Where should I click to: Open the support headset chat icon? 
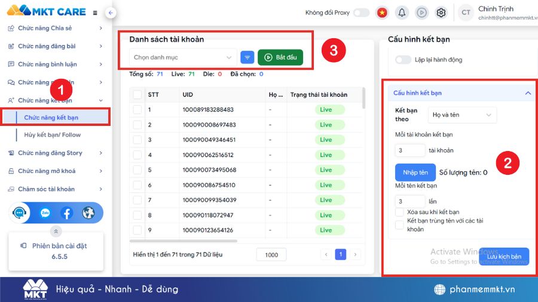19,213
